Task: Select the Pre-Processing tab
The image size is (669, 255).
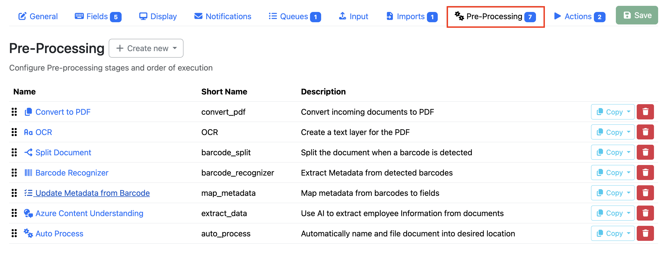Action: 495,17
